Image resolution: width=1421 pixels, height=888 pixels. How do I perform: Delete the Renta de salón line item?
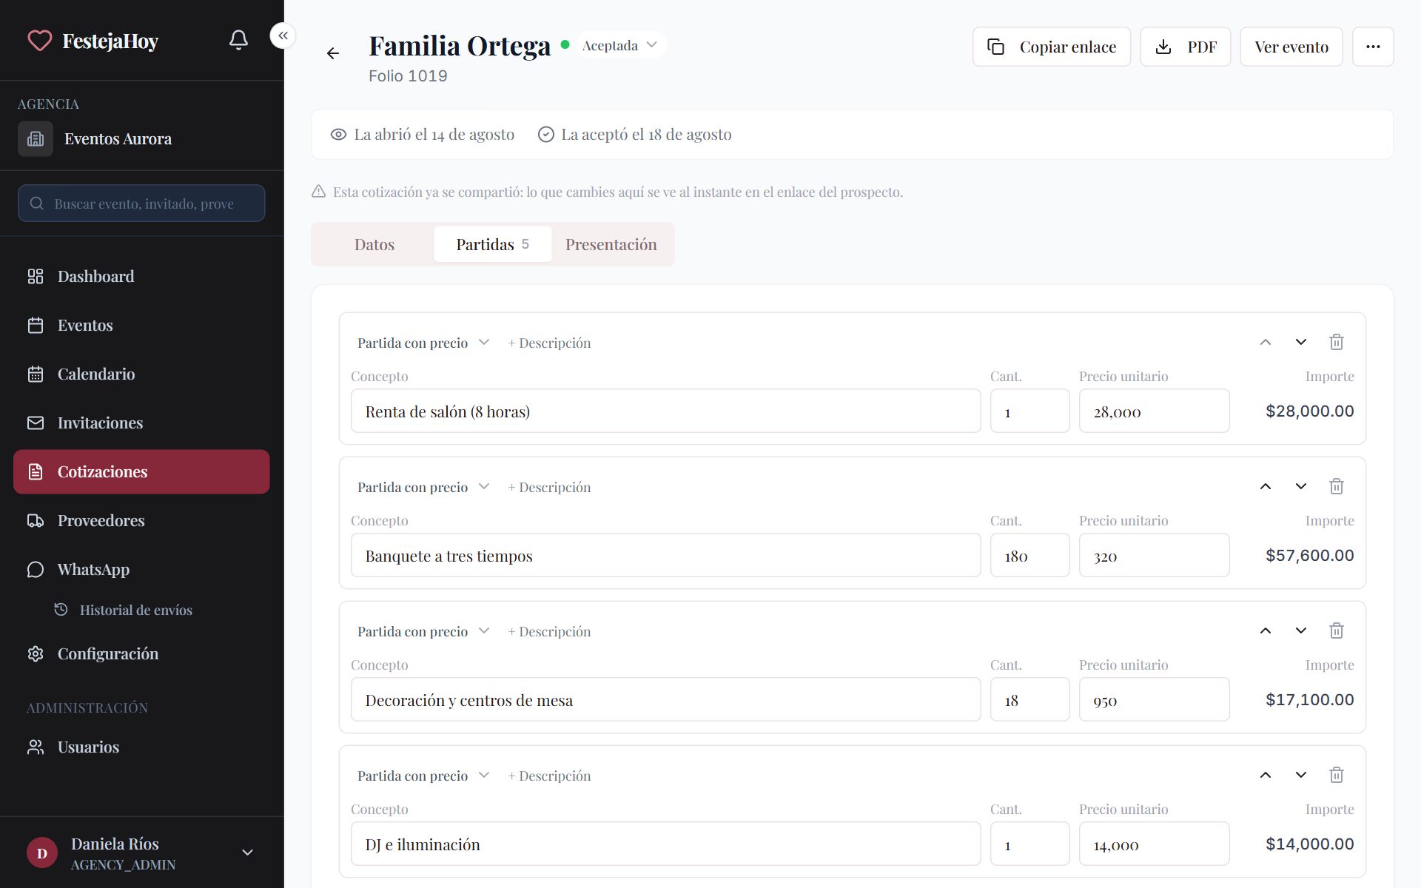(1336, 342)
